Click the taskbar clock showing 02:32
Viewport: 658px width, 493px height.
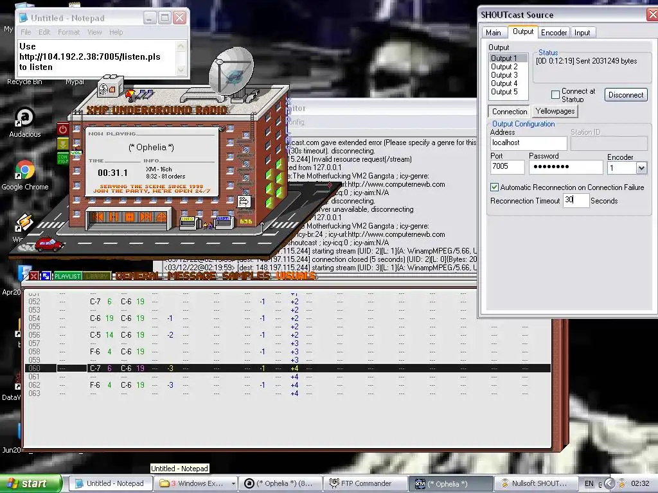640,483
